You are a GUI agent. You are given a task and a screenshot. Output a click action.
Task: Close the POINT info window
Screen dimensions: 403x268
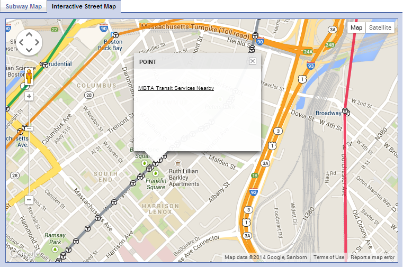point(253,61)
